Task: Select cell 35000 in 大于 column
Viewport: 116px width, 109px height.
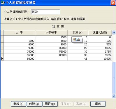Action: (19, 52)
